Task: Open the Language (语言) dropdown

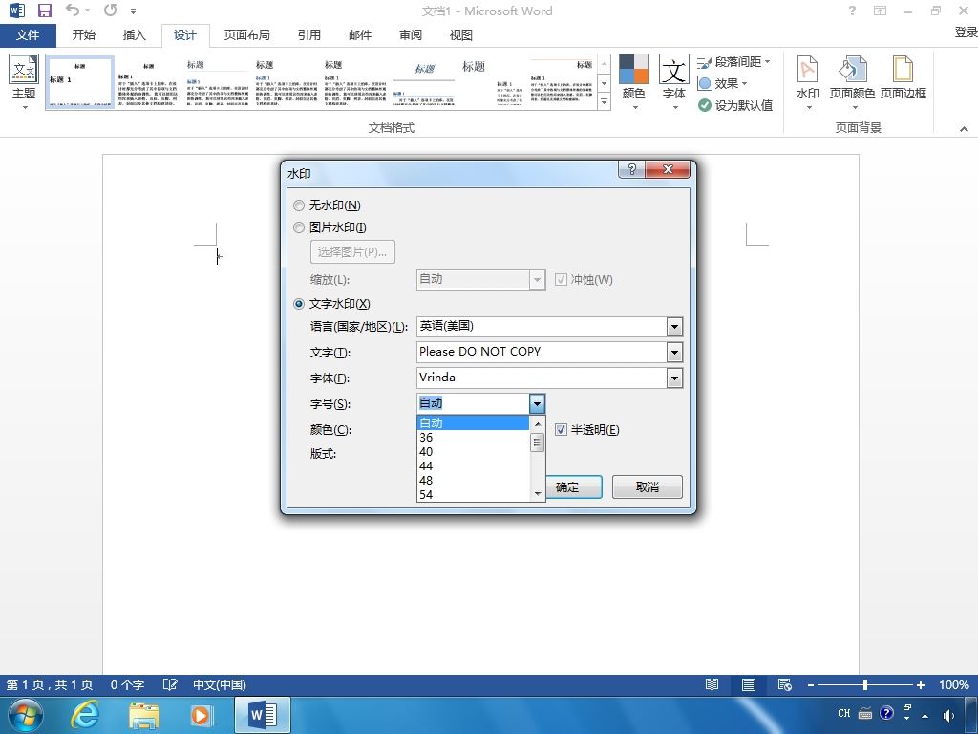Action: click(x=674, y=327)
